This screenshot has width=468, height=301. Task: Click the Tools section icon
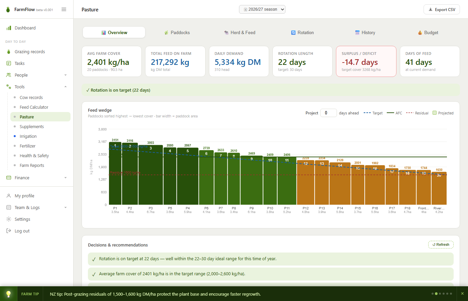(x=9, y=87)
